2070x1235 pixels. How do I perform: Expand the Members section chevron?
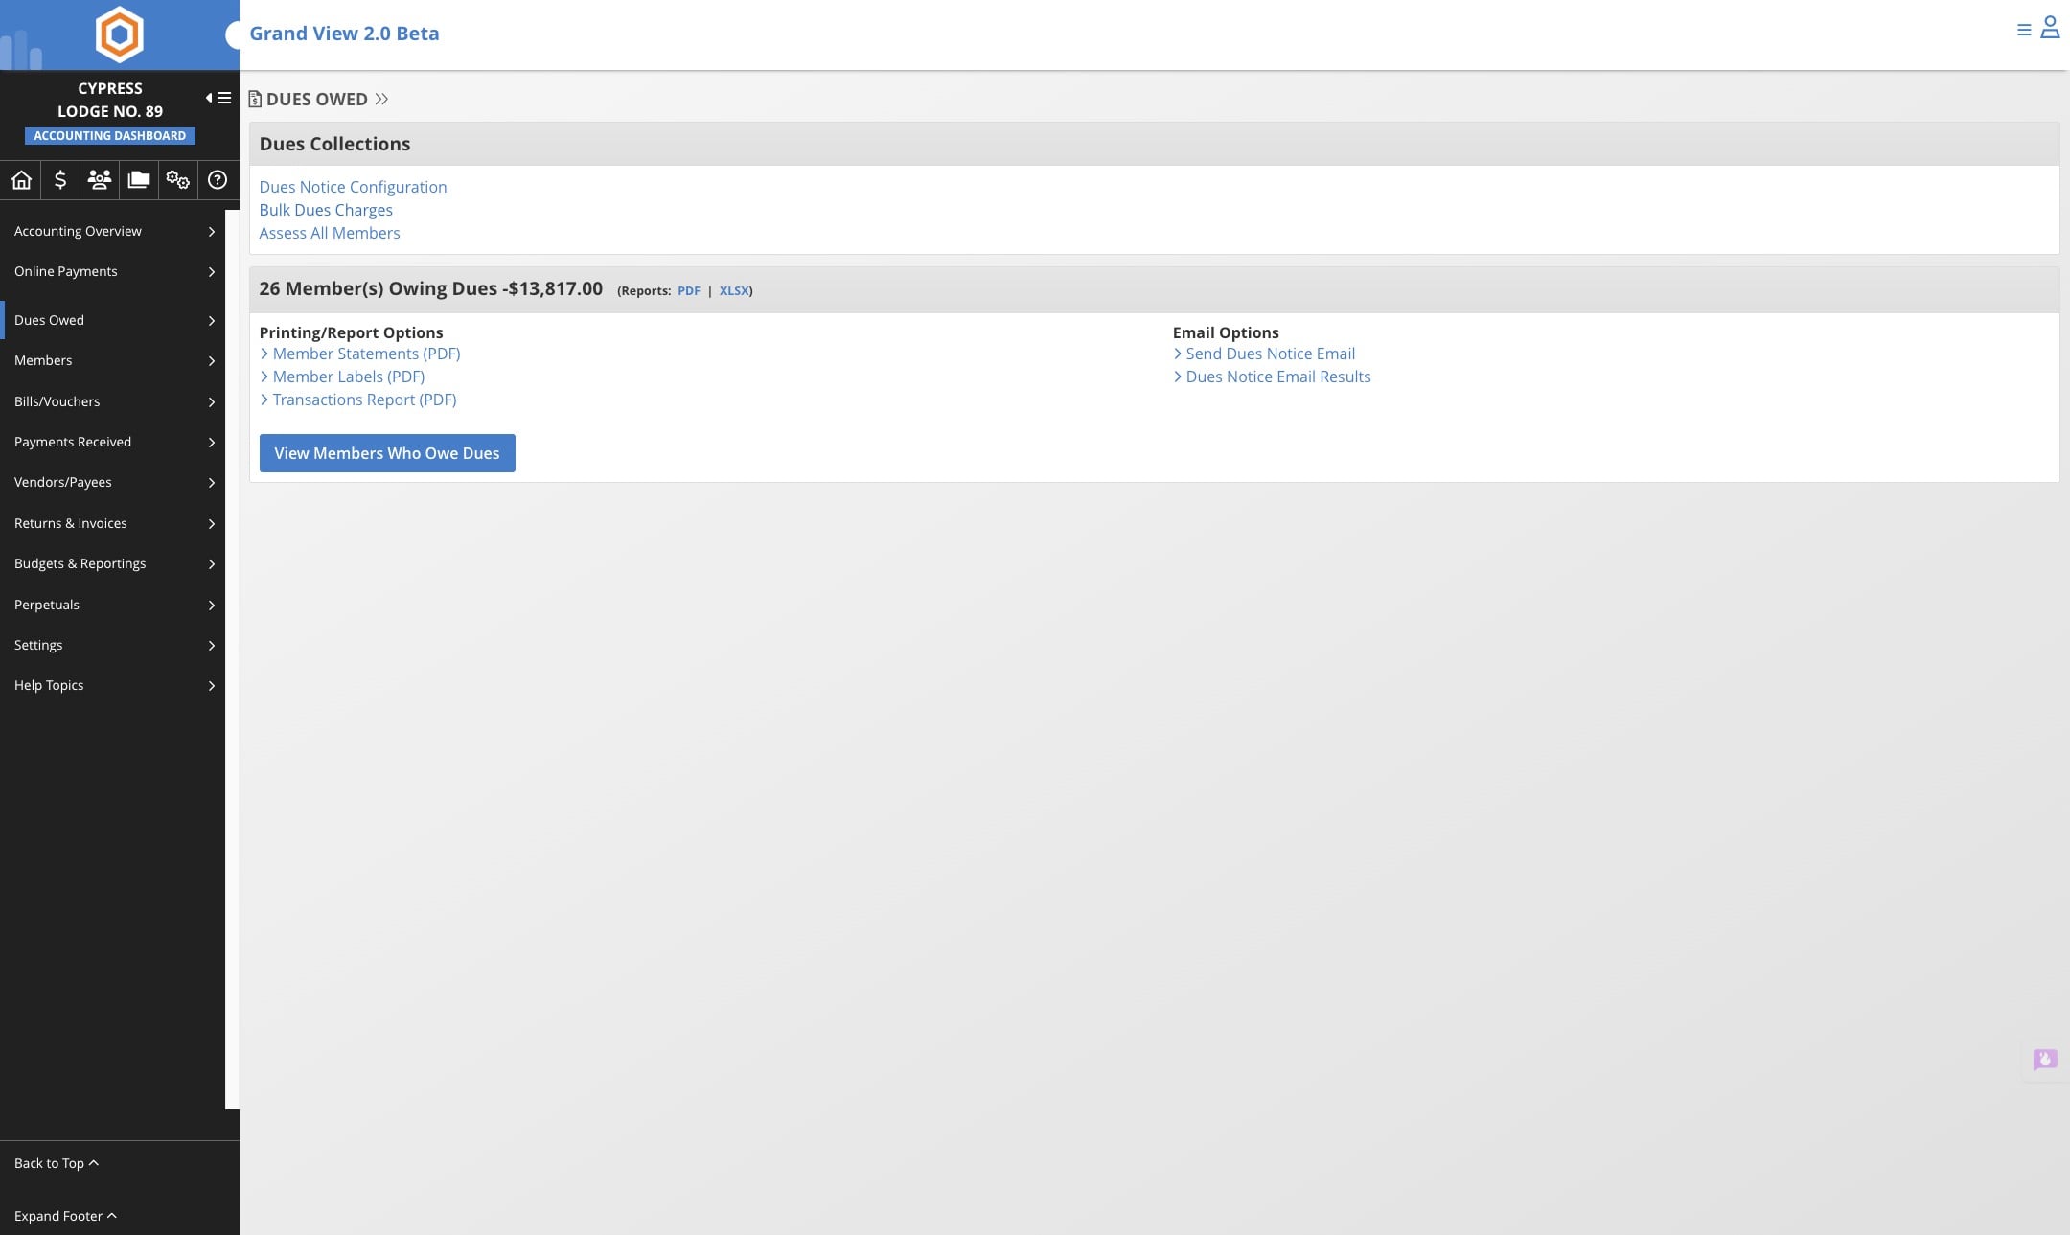pos(212,361)
